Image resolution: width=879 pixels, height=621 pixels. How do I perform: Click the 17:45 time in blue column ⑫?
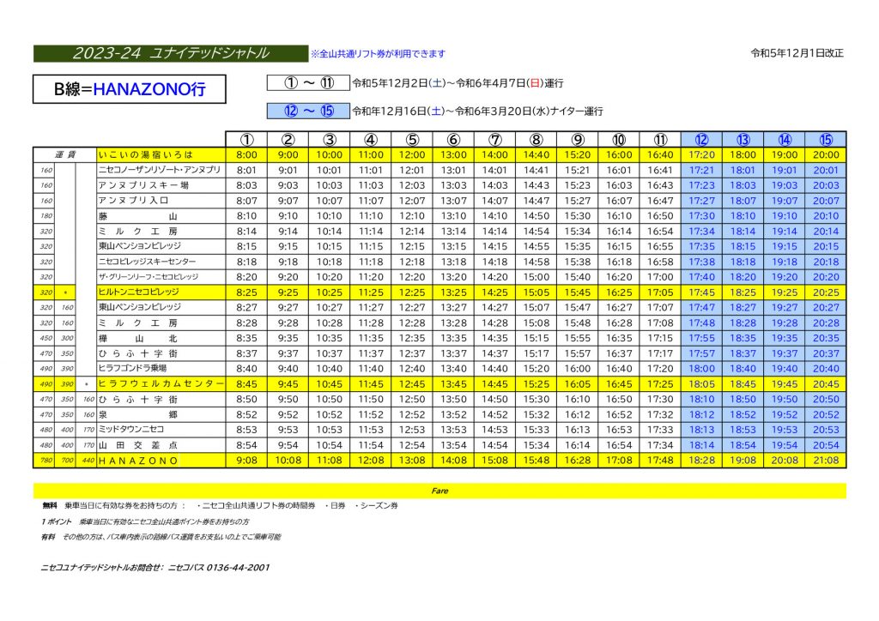tap(702, 292)
